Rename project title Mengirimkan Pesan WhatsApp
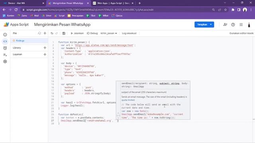 click(x=62, y=25)
